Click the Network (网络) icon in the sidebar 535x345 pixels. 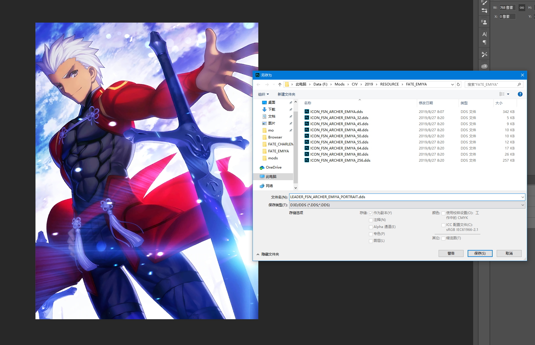coord(262,186)
